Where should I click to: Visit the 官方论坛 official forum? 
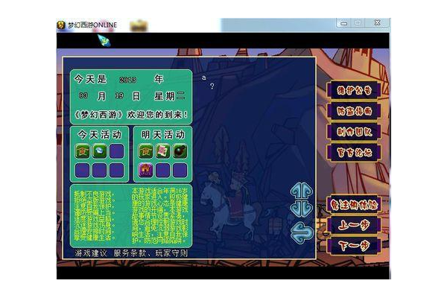(355, 153)
